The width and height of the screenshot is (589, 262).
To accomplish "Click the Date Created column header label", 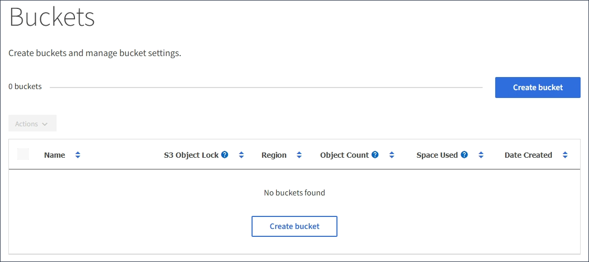I will click(528, 155).
